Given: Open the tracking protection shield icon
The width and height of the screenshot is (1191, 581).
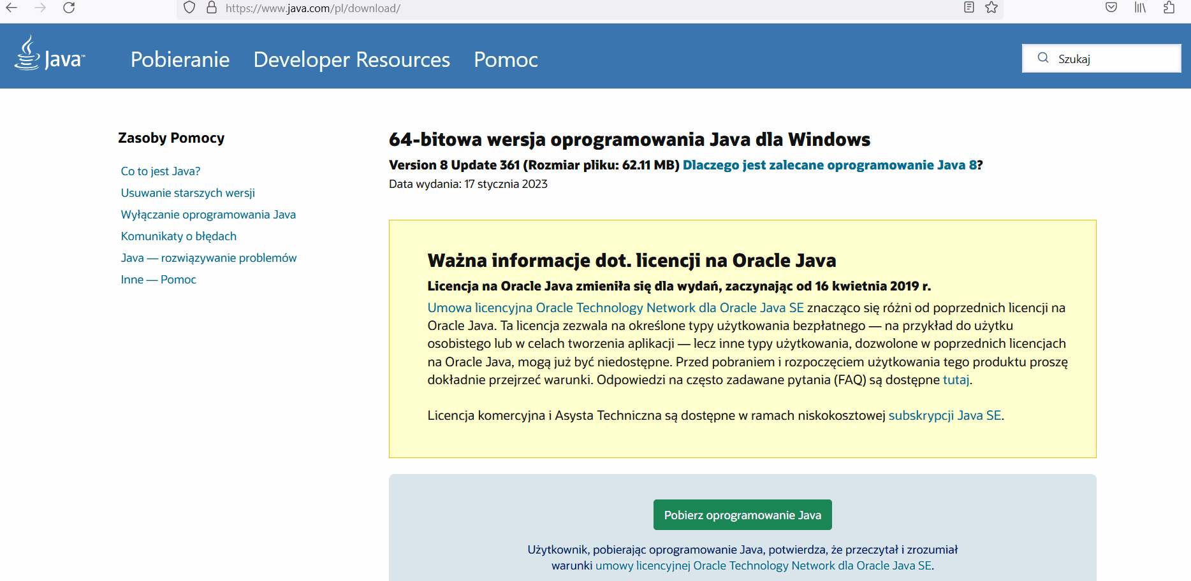Looking at the screenshot, I should pyautogui.click(x=189, y=8).
